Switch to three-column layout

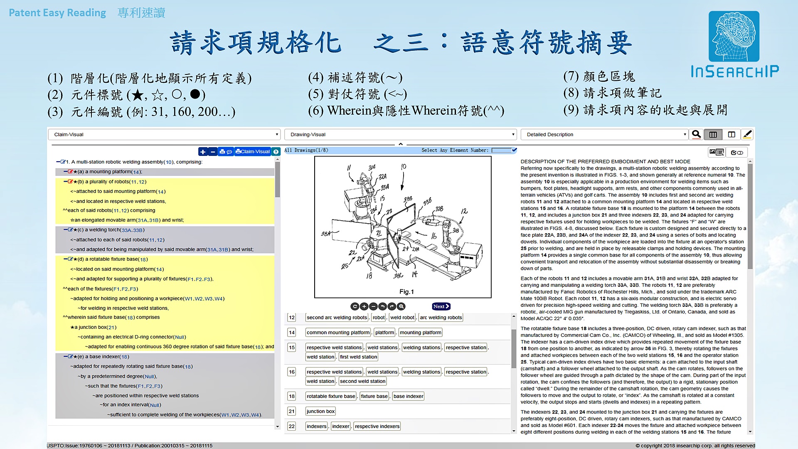pyautogui.click(x=713, y=134)
